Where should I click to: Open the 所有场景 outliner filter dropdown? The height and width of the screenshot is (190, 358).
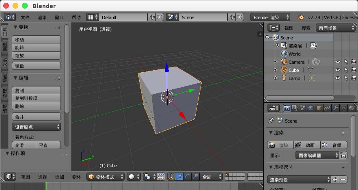click(335, 28)
